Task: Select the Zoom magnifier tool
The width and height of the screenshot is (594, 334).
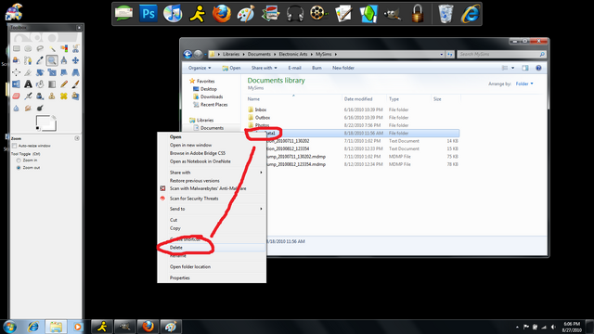Action: click(52, 60)
